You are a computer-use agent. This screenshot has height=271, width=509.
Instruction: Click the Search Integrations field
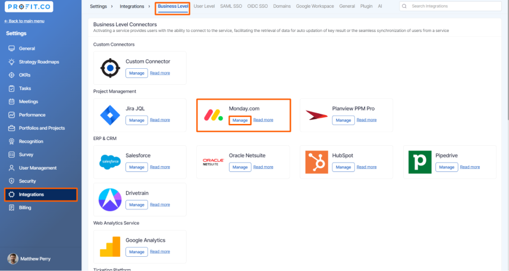coord(450,6)
